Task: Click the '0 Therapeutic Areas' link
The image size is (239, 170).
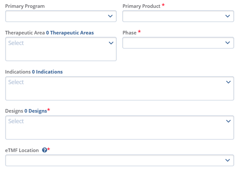Action: [70, 33]
